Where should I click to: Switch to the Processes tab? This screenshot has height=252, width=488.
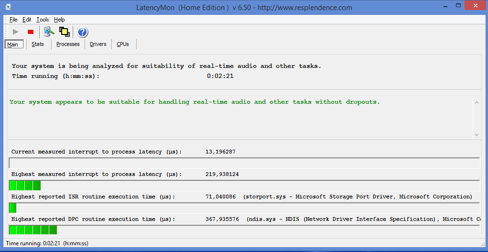[x=68, y=44]
